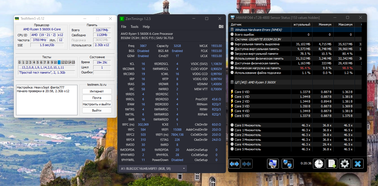This screenshot has height=186, width=378.
Task: Click the ZenTimings green Z title icon
Action: tap(122, 19)
